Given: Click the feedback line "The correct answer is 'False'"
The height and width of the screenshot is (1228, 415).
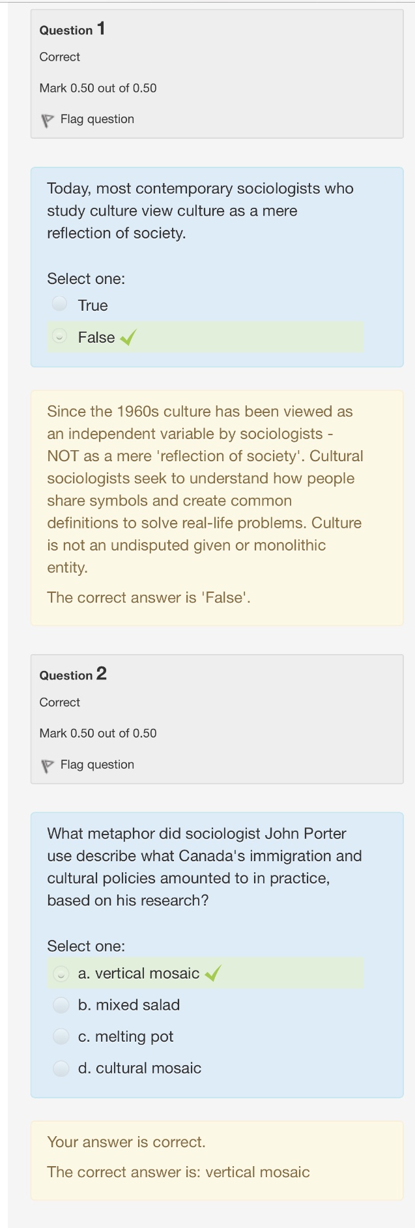Looking at the screenshot, I should pos(149,597).
